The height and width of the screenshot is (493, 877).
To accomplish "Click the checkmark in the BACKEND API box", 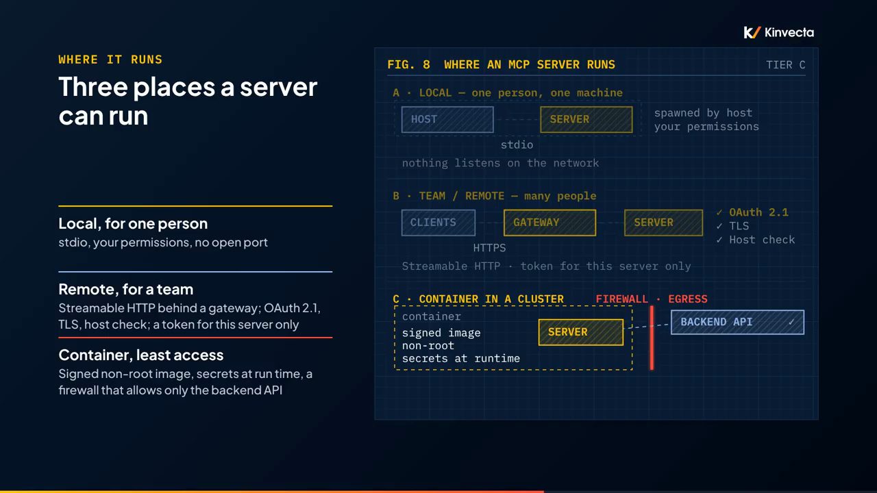I will (791, 322).
